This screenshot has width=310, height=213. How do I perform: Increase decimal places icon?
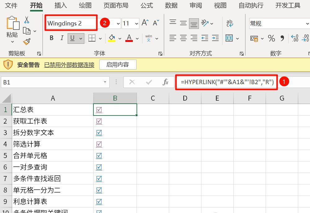pos(294,38)
